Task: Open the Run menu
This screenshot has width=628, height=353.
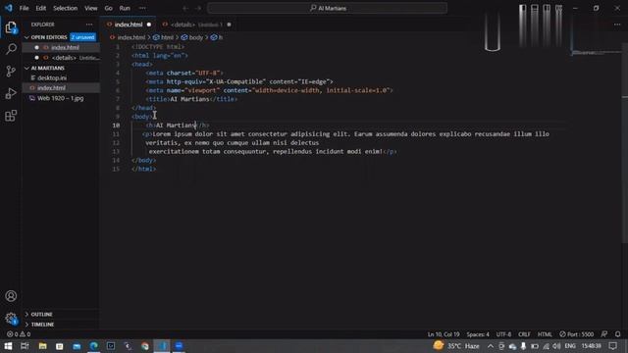Action: pyautogui.click(x=125, y=8)
